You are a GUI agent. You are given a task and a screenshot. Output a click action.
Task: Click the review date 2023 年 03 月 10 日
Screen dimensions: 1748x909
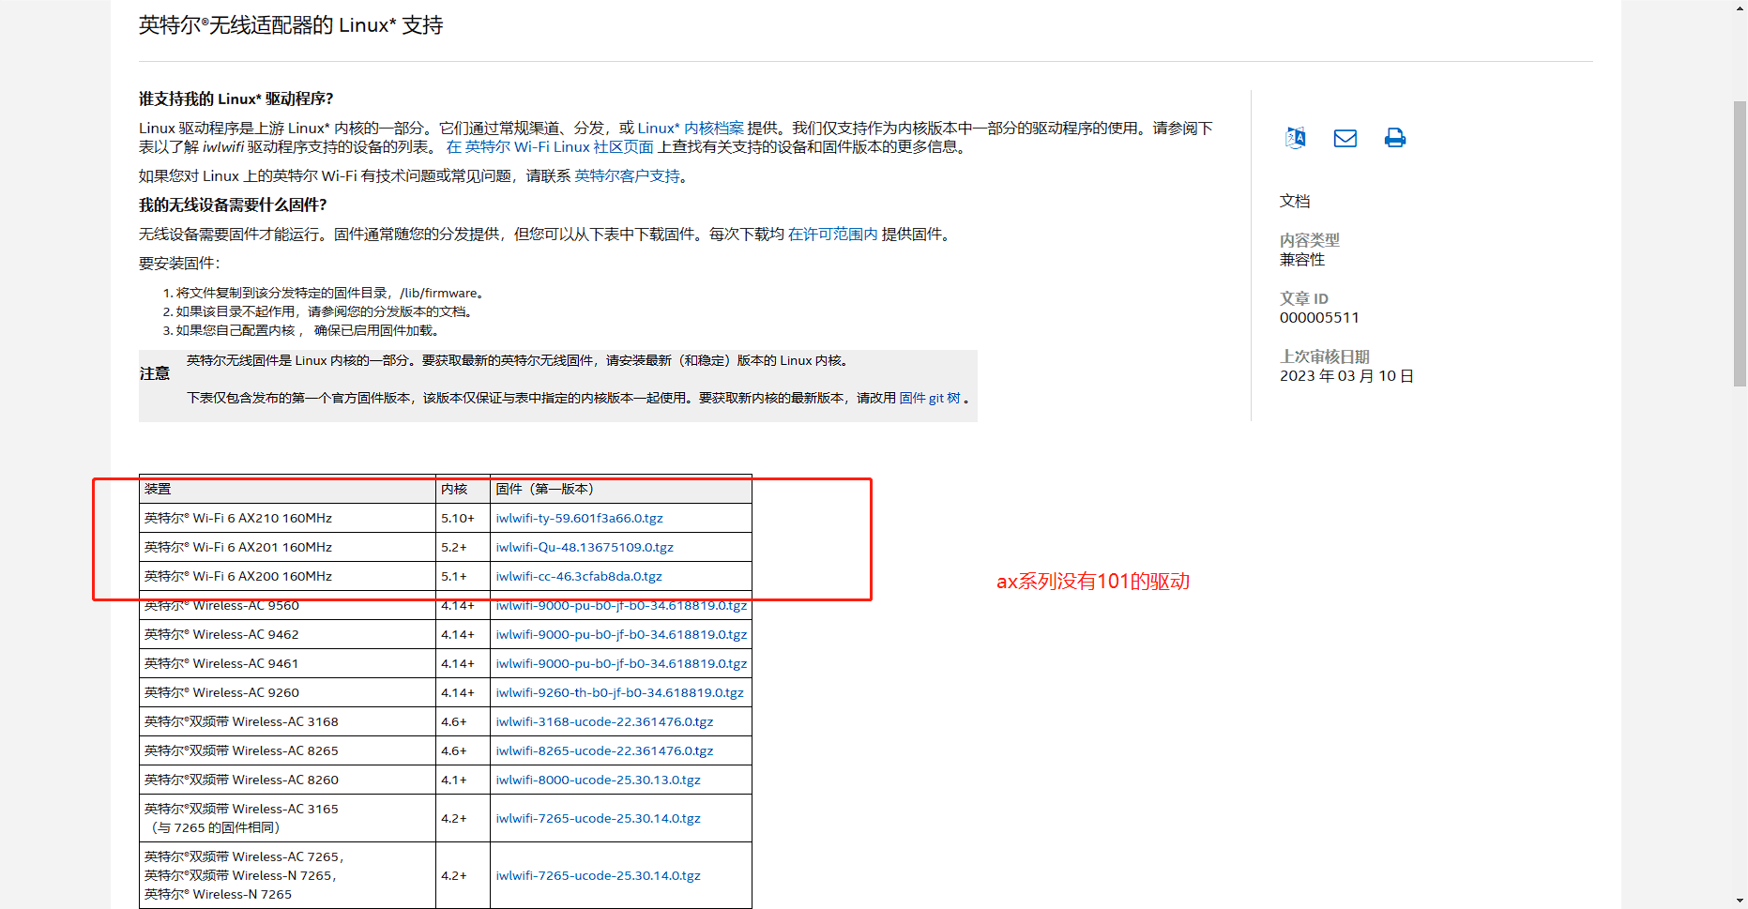point(1346,376)
